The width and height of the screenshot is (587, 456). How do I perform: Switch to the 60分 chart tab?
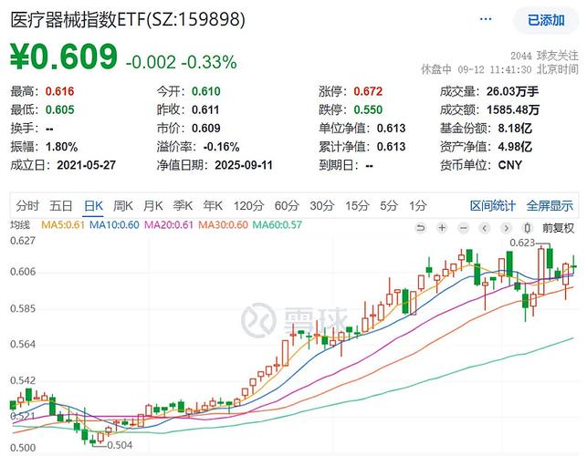coord(286,205)
